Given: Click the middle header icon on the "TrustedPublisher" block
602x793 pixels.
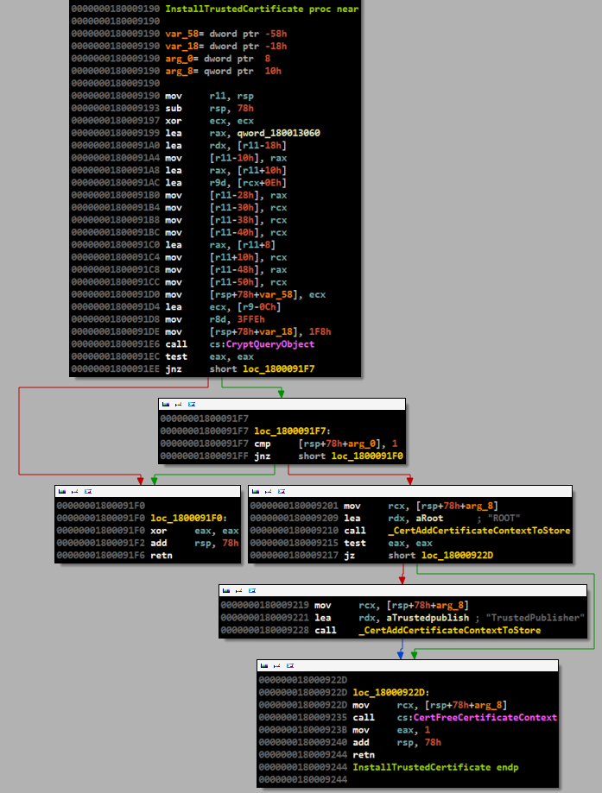Looking at the screenshot, I should click(x=238, y=590).
